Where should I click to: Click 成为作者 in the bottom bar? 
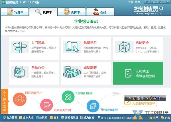[x=87, y=117]
